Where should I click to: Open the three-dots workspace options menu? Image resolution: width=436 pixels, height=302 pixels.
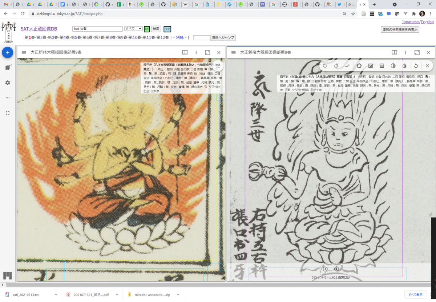click(x=8, y=98)
